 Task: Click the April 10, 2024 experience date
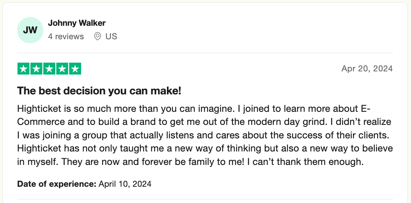pos(125,184)
